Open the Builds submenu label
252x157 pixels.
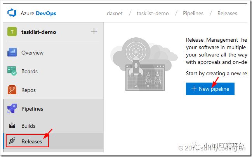(28, 126)
